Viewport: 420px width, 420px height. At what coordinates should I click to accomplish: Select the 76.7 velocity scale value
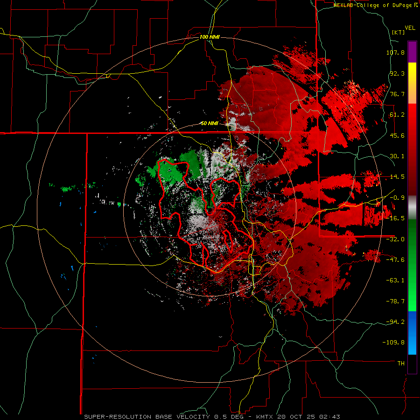coord(397,94)
